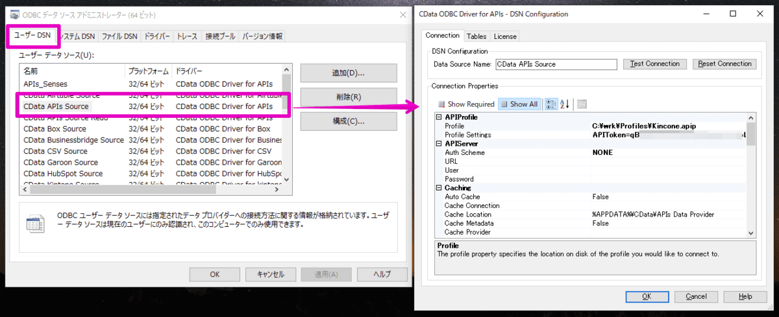This screenshot has height=317, width=779.
Task: Select the Auth Scheme property row
Action: (x=591, y=152)
